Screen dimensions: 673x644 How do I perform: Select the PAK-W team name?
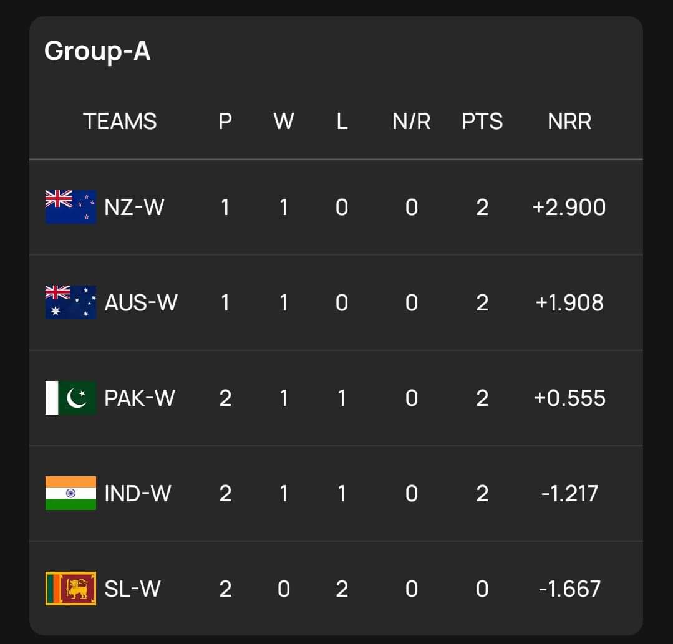140,398
